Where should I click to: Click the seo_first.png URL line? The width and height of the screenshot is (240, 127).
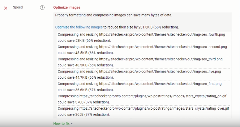139,84
